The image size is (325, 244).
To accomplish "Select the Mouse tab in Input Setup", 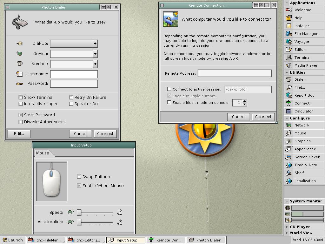I will 43,153.
